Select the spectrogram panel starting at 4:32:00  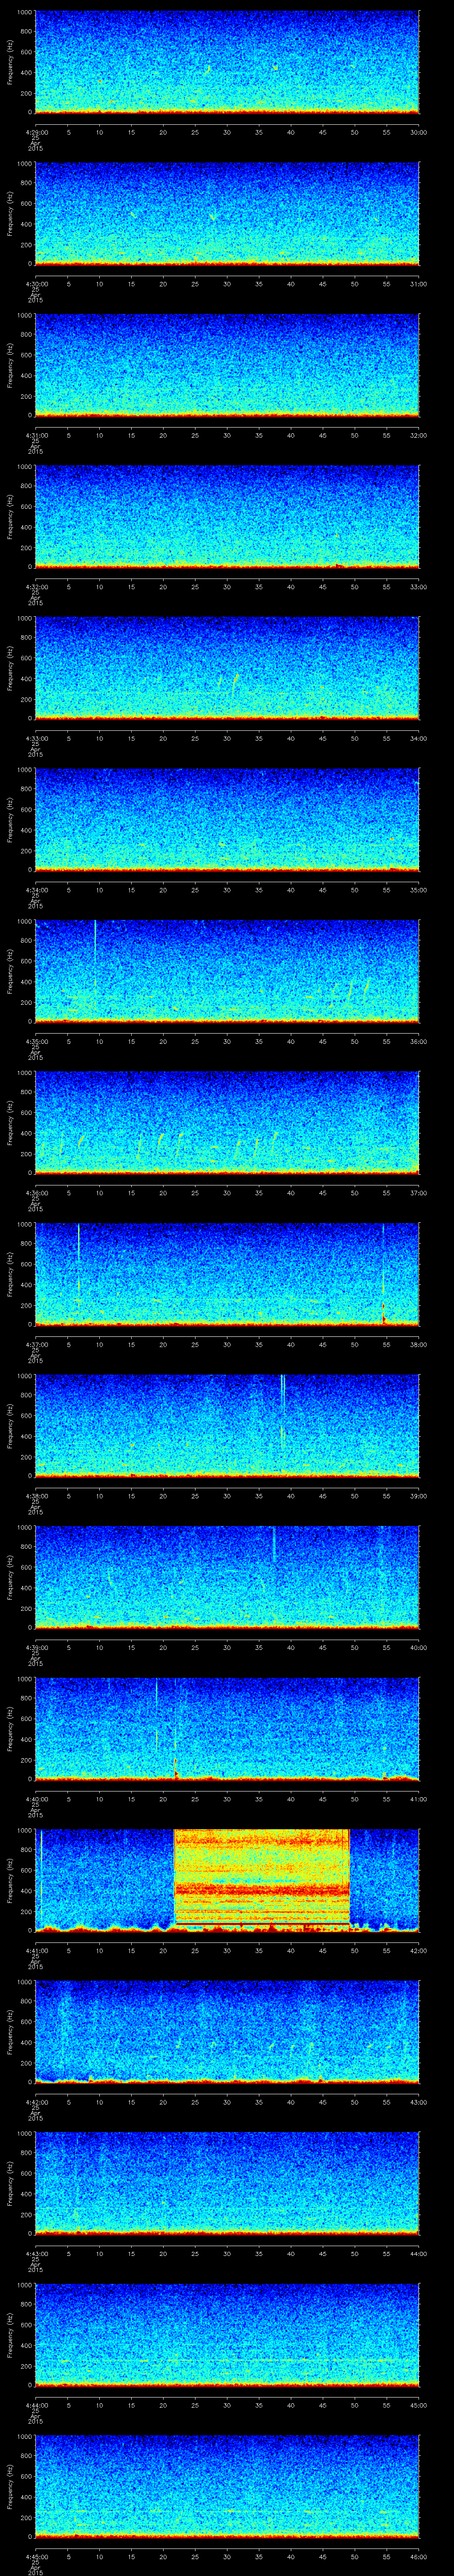[x=227, y=517]
